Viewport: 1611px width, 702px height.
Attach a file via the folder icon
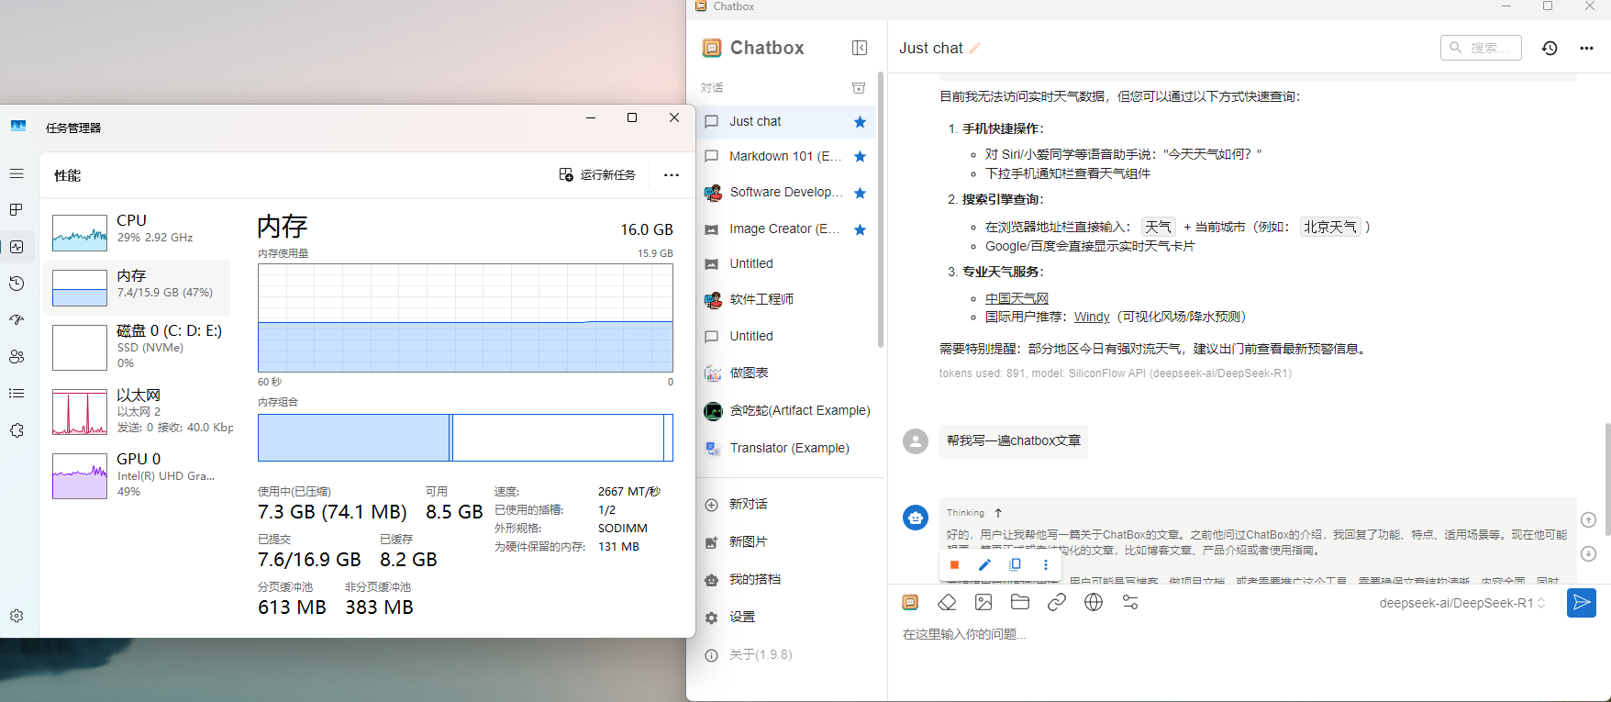point(1020,602)
